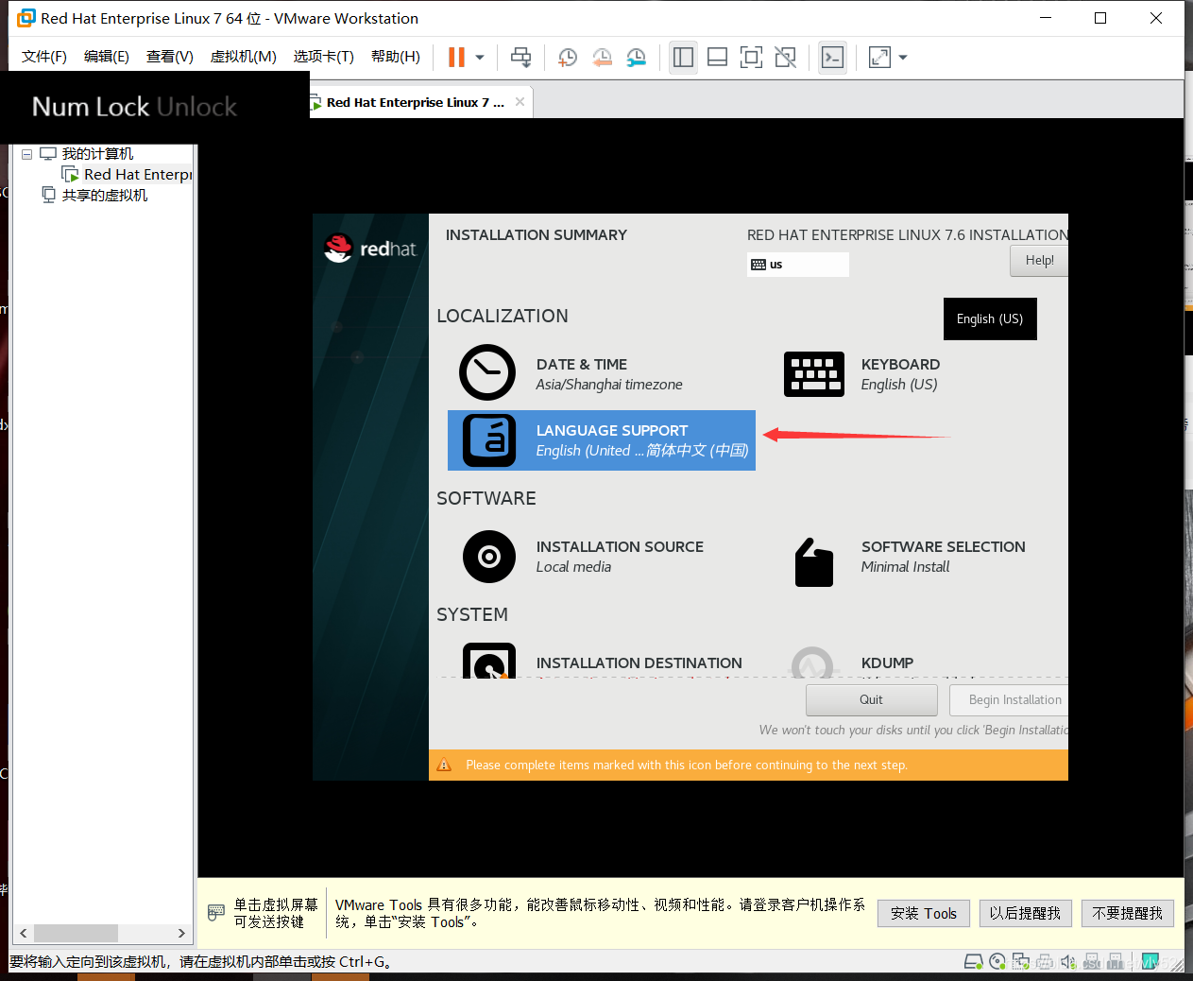Open the 查看(V) menu
The width and height of the screenshot is (1193, 981).
(x=170, y=57)
